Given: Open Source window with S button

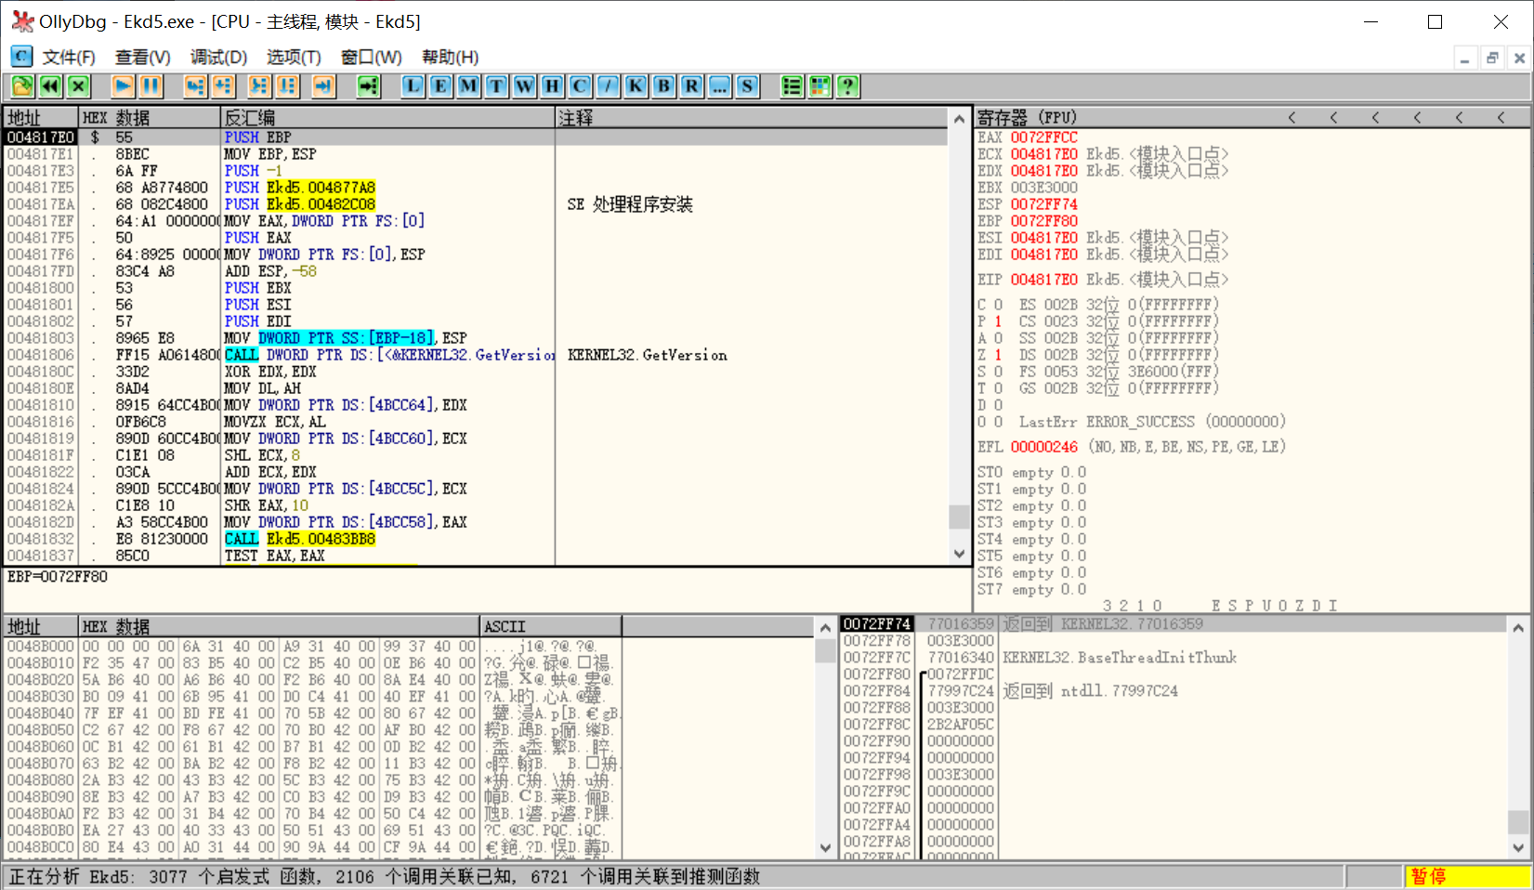Looking at the screenshot, I should [747, 86].
